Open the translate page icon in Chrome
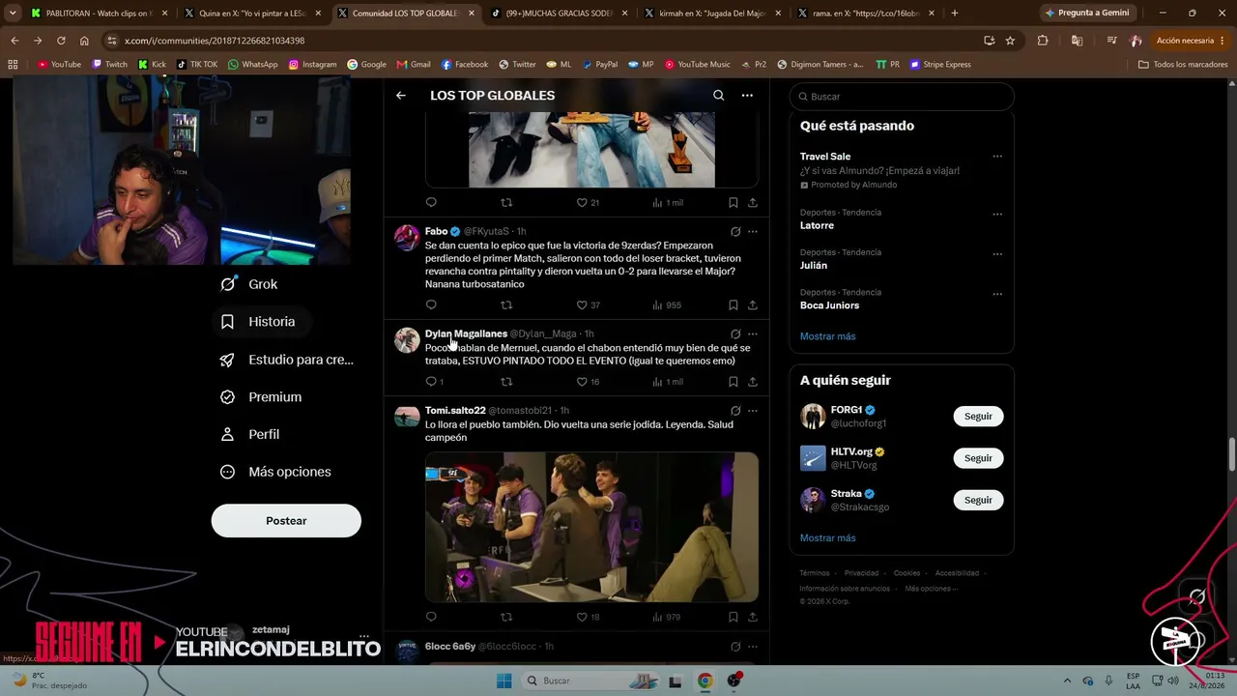 coord(1077,41)
